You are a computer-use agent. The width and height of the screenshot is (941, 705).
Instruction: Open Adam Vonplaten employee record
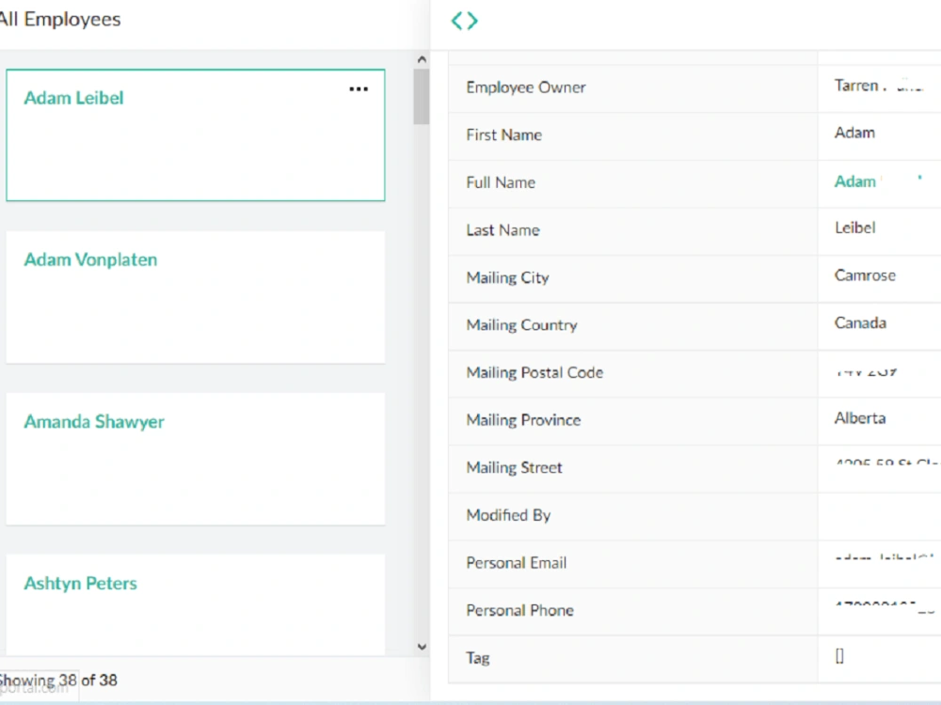pyautogui.click(x=90, y=259)
